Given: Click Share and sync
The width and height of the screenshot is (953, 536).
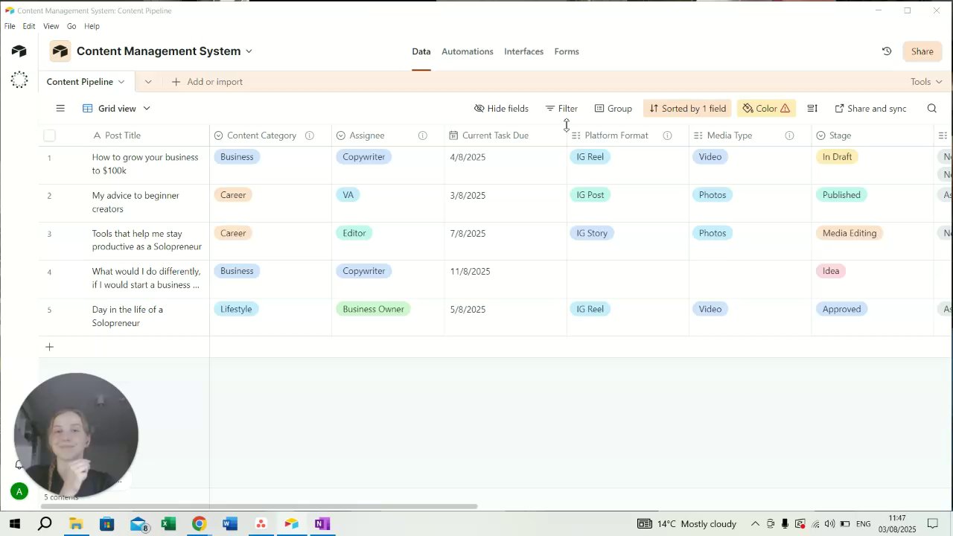Looking at the screenshot, I should click(870, 109).
